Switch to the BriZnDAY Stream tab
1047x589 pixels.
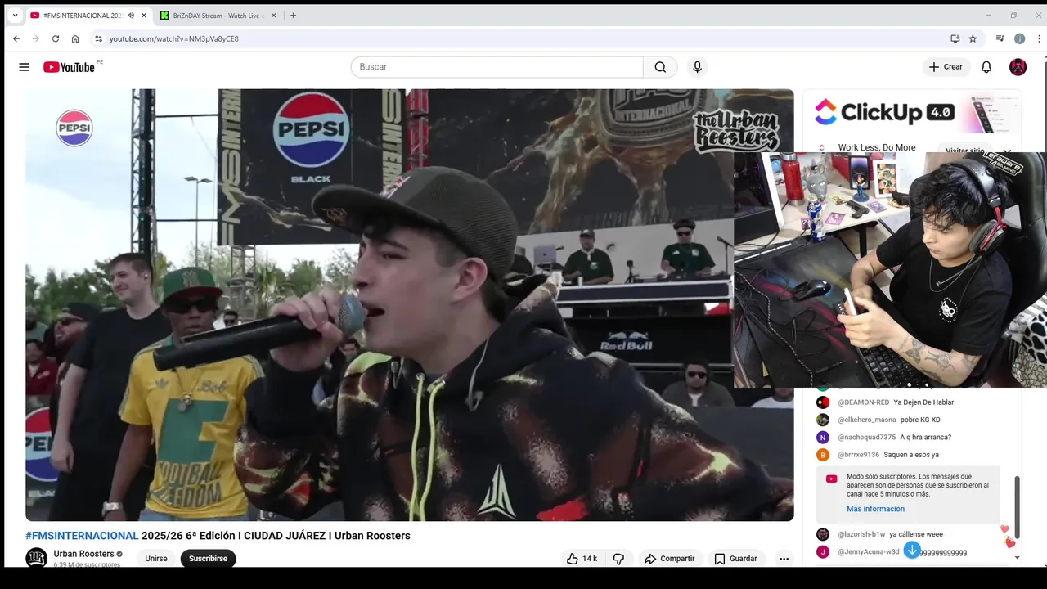point(218,16)
